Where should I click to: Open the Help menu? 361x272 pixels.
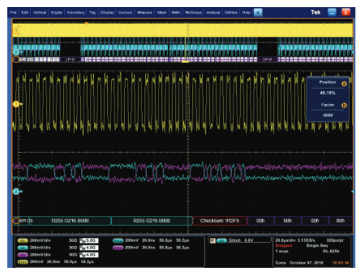(246, 12)
